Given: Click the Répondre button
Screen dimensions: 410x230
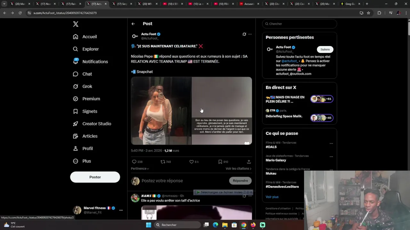Looking at the screenshot, I should coord(241,181).
